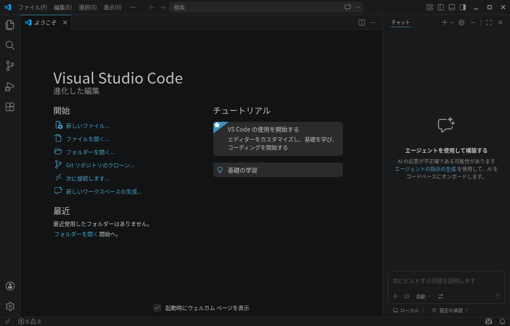Split the editor to the right
Viewport: 510px width, 326px height.
coord(362,22)
